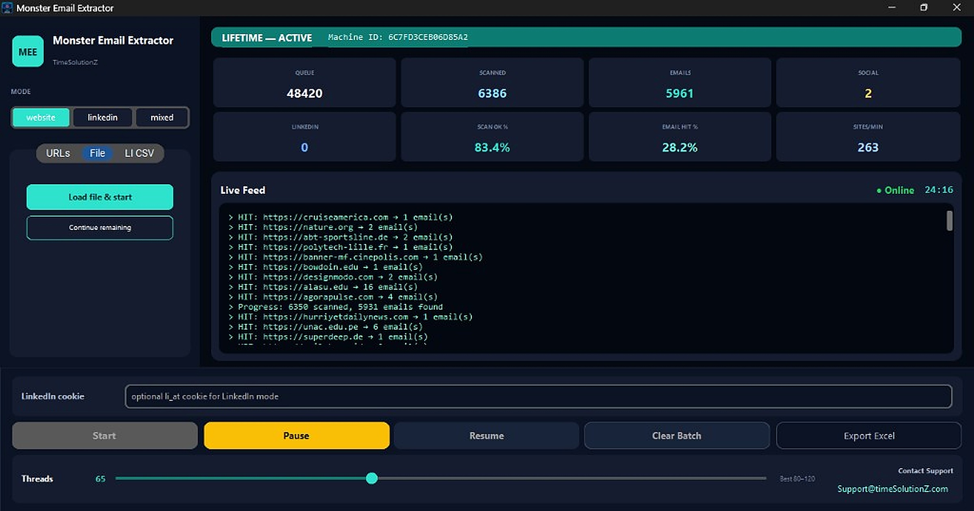Choose mixed mode
This screenshot has width=974, height=511.
click(162, 118)
